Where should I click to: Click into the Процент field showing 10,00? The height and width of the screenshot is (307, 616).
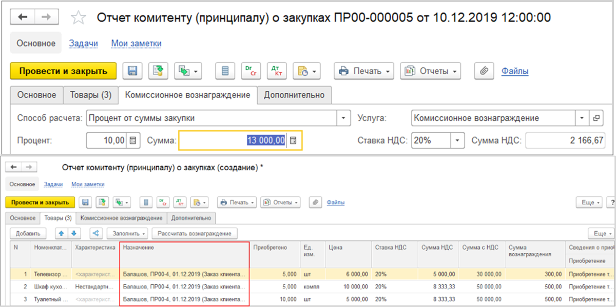point(106,140)
